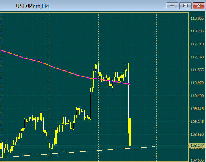Close the USDJPYm,H4 chart window
Screen dimensions: 206x162
tap(199, 6)
